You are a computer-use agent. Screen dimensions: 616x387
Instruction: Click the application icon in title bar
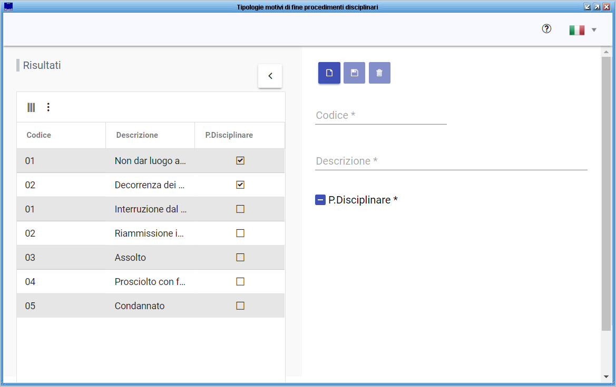pos(8,7)
